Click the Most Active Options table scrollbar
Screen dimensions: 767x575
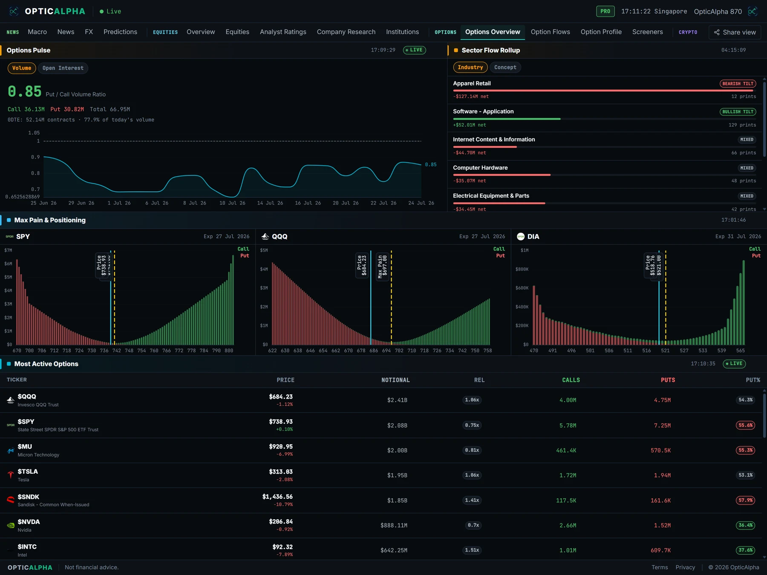click(x=764, y=415)
